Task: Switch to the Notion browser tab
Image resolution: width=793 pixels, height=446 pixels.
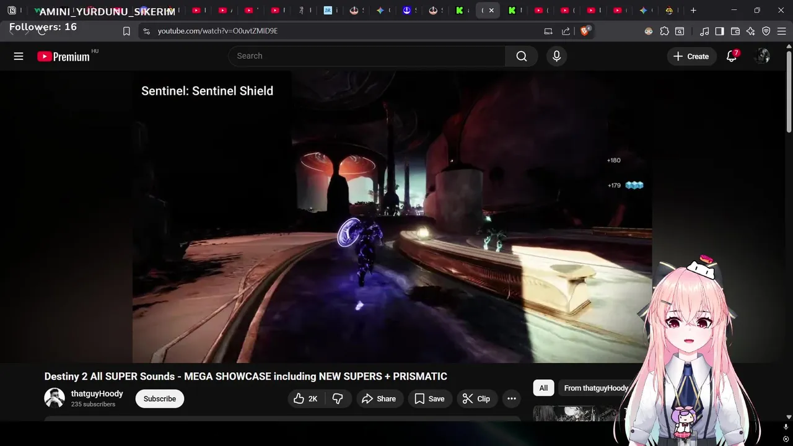Action: click(12, 11)
